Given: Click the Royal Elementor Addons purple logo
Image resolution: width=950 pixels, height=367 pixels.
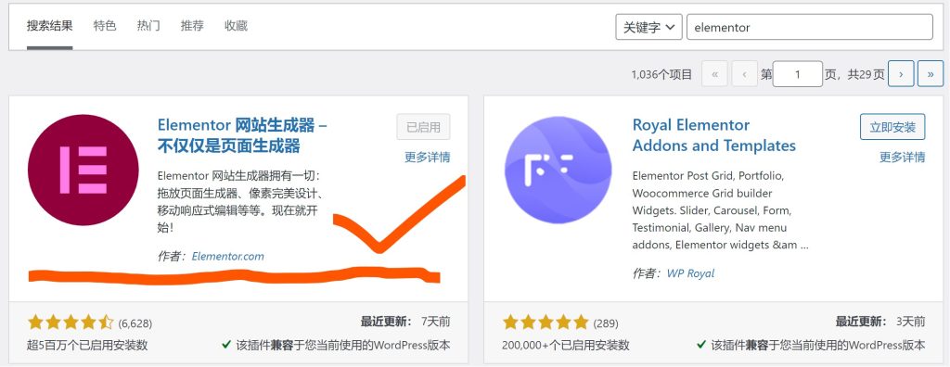Looking at the screenshot, I should tap(558, 171).
